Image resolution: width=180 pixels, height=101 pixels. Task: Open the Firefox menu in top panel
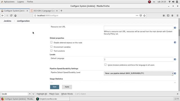point(30,2)
